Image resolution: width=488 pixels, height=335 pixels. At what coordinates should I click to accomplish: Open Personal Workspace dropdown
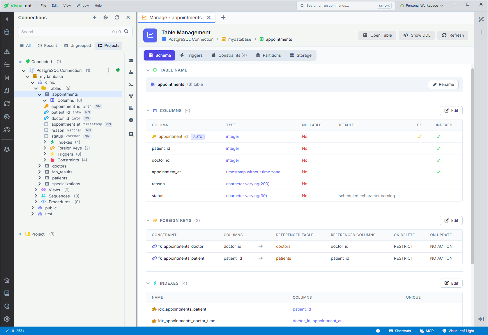coord(422,6)
